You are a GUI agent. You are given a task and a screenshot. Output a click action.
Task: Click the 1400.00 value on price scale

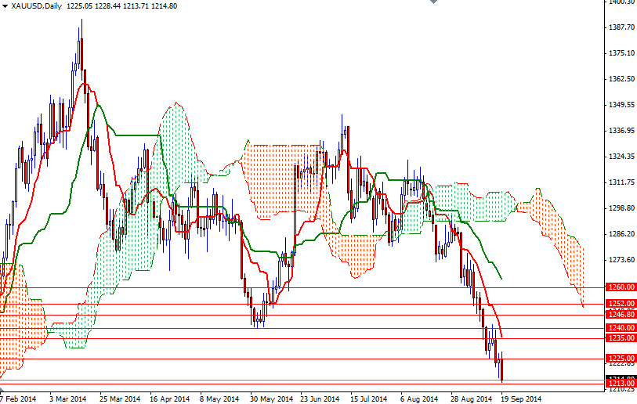point(621,2)
